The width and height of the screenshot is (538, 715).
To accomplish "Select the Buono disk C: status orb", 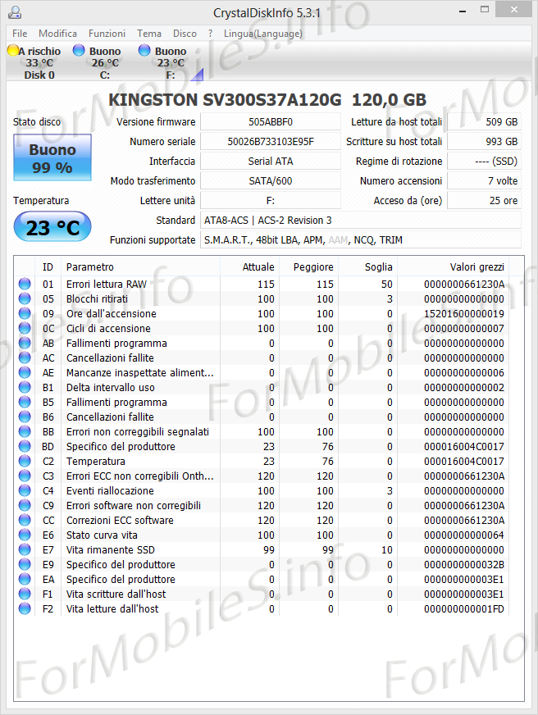I will [79, 51].
